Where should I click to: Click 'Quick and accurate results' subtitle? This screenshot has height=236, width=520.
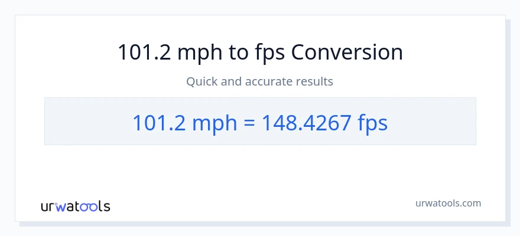pos(260,81)
